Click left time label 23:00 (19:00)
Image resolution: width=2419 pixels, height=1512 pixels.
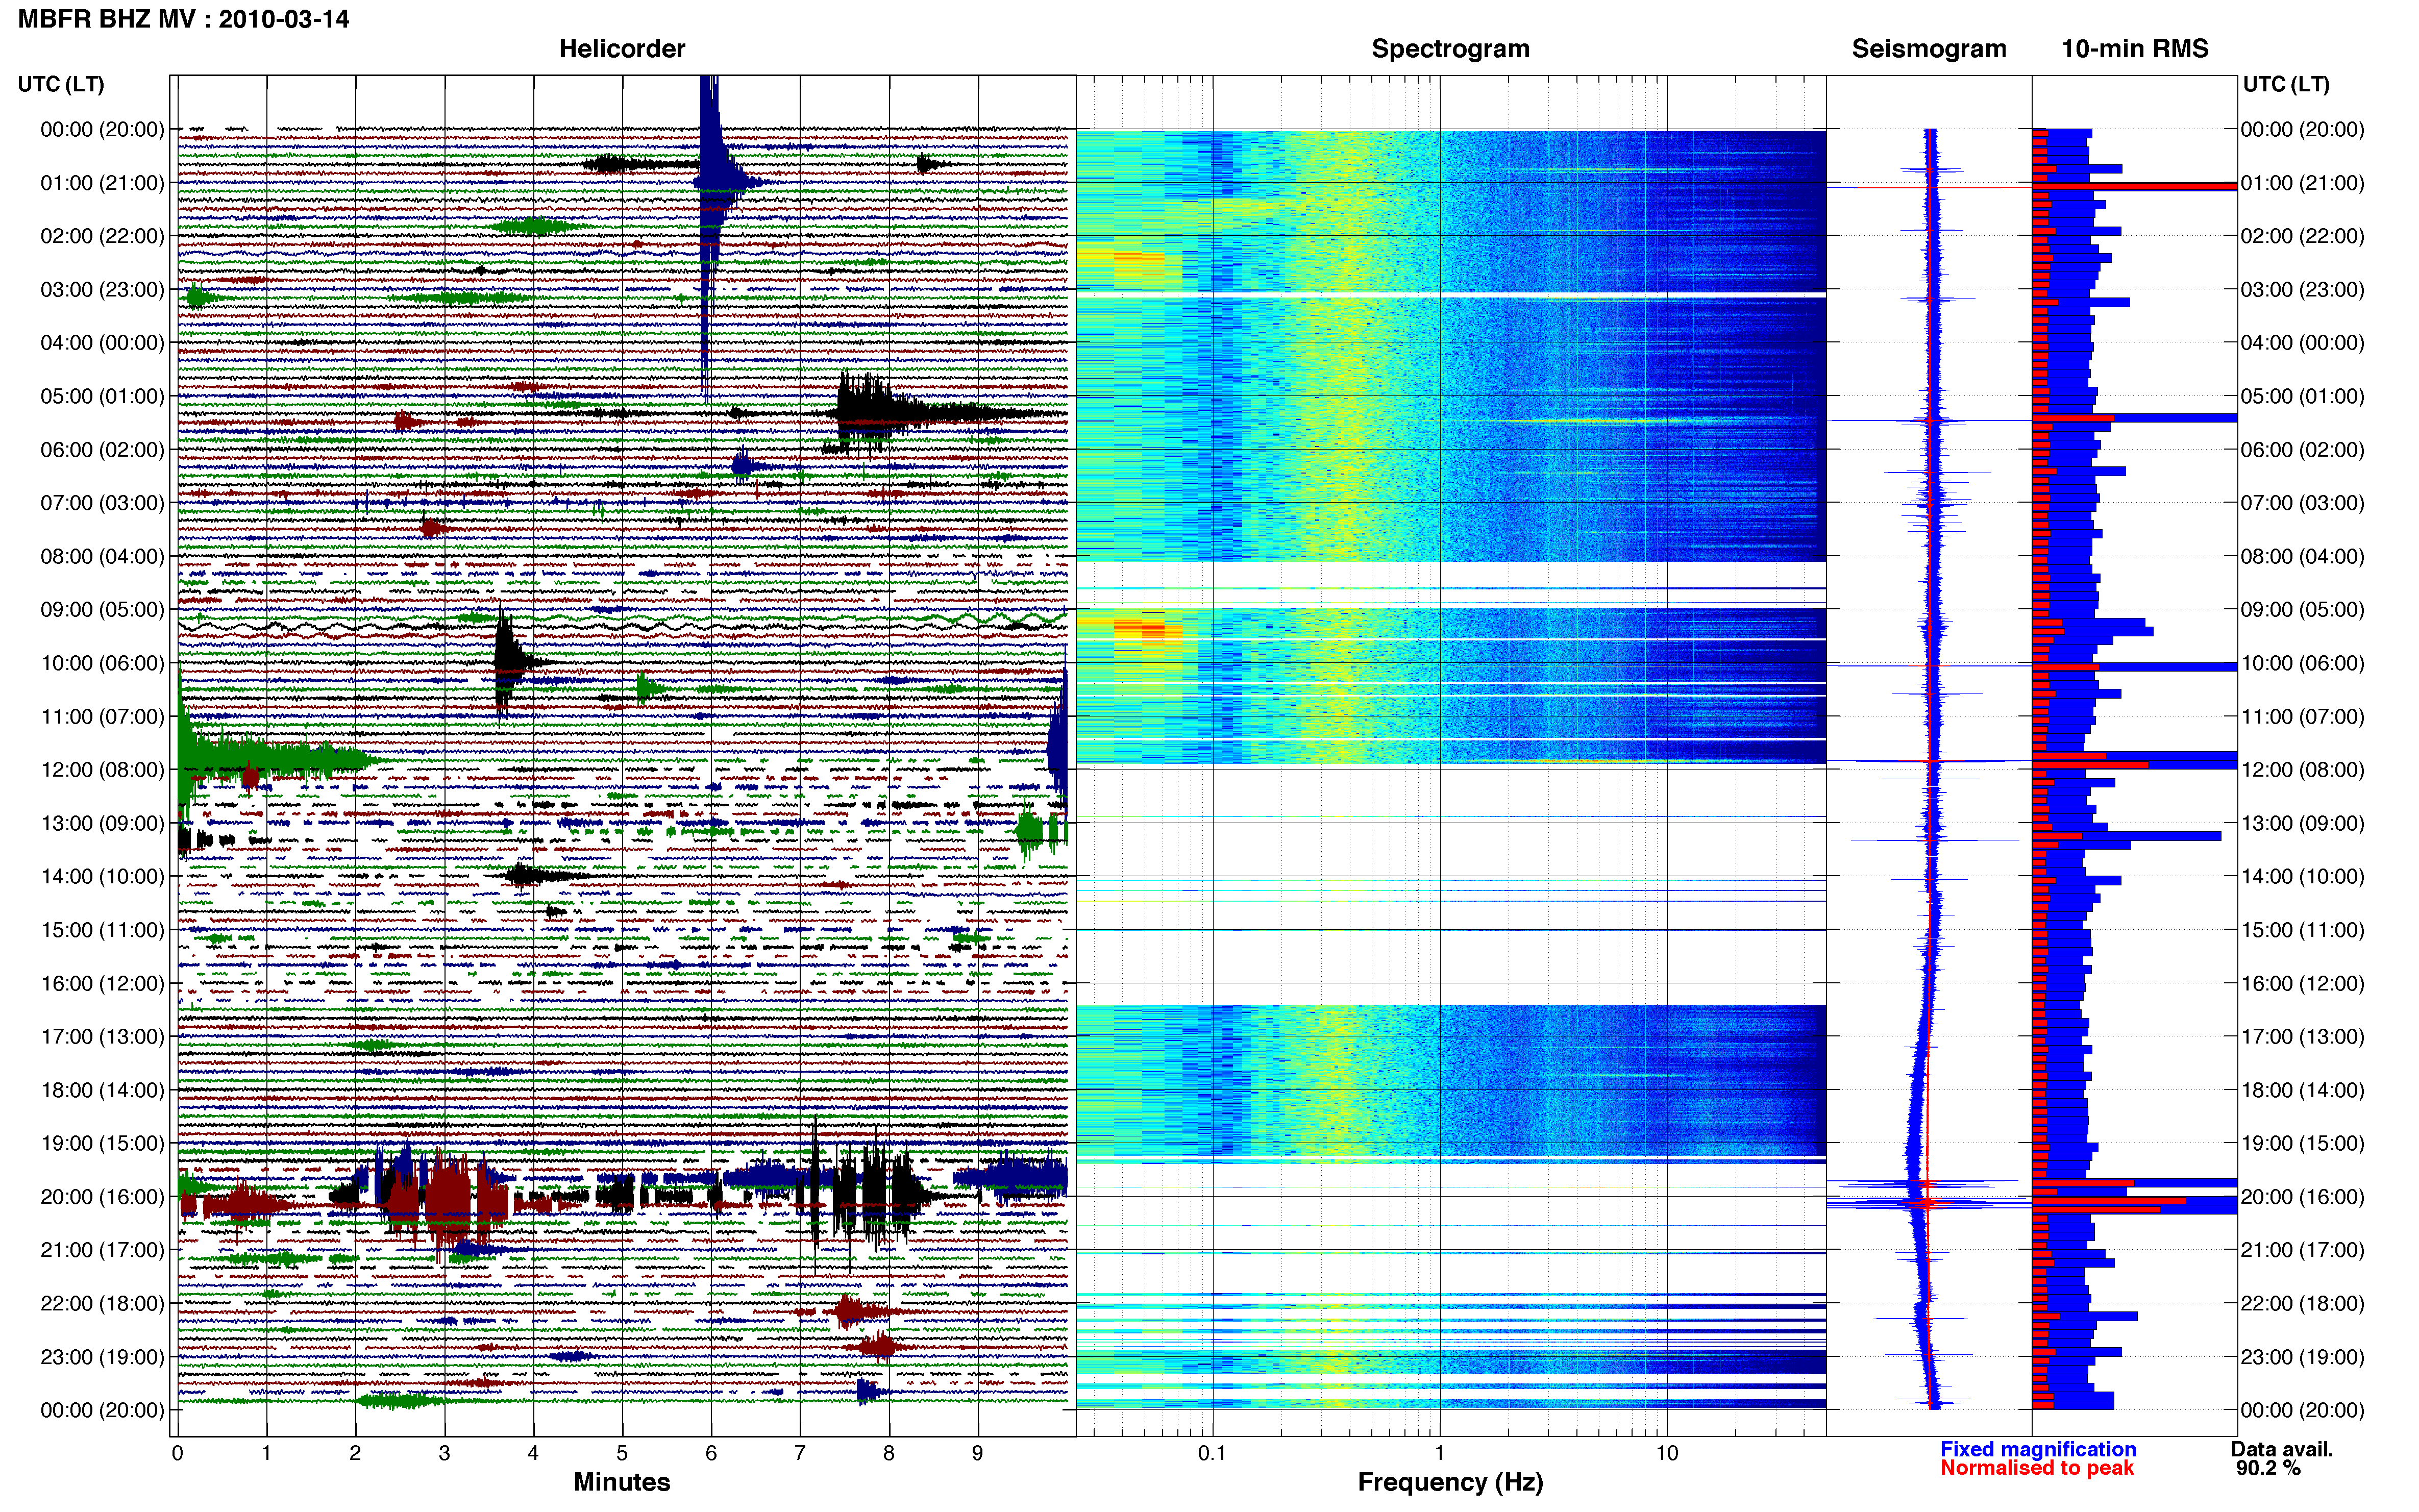(103, 1357)
